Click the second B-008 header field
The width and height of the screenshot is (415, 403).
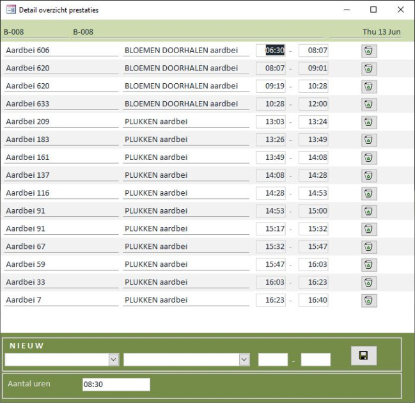coord(197,32)
